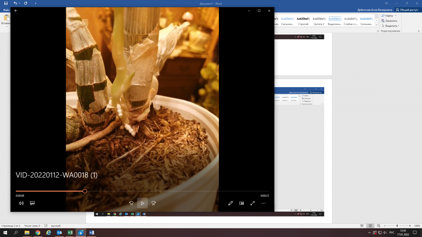Image resolution: width=422 pixels, height=237 pixels.
Task: Save the document with floppy icon
Action: (x=6, y=3)
